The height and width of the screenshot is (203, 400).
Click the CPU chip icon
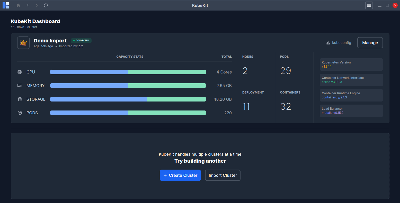tap(20, 72)
